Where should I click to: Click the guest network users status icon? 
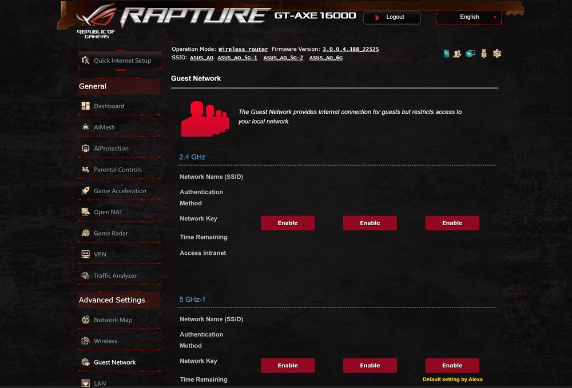(x=456, y=54)
